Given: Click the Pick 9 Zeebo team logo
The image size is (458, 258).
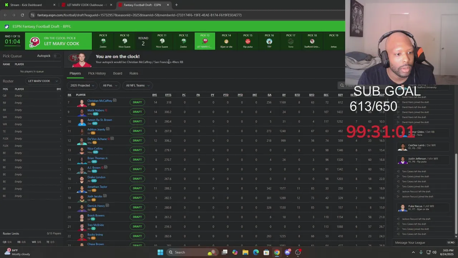Looking at the screenshot, I should (103, 41).
